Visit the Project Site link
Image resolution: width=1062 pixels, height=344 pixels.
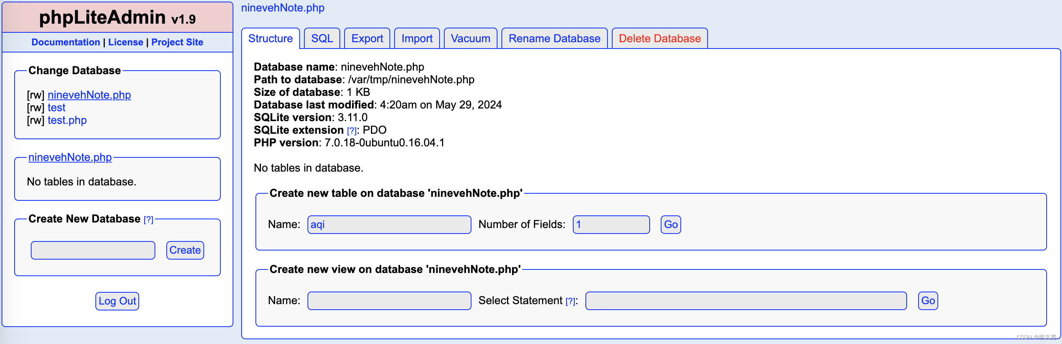pyautogui.click(x=177, y=42)
